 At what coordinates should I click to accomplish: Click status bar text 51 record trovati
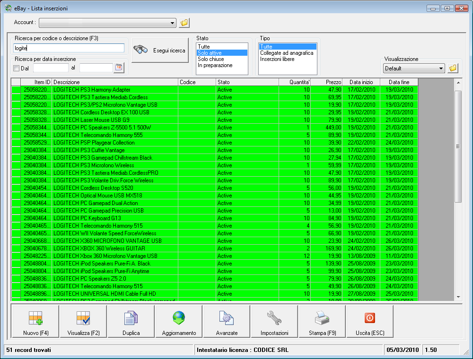(29, 350)
